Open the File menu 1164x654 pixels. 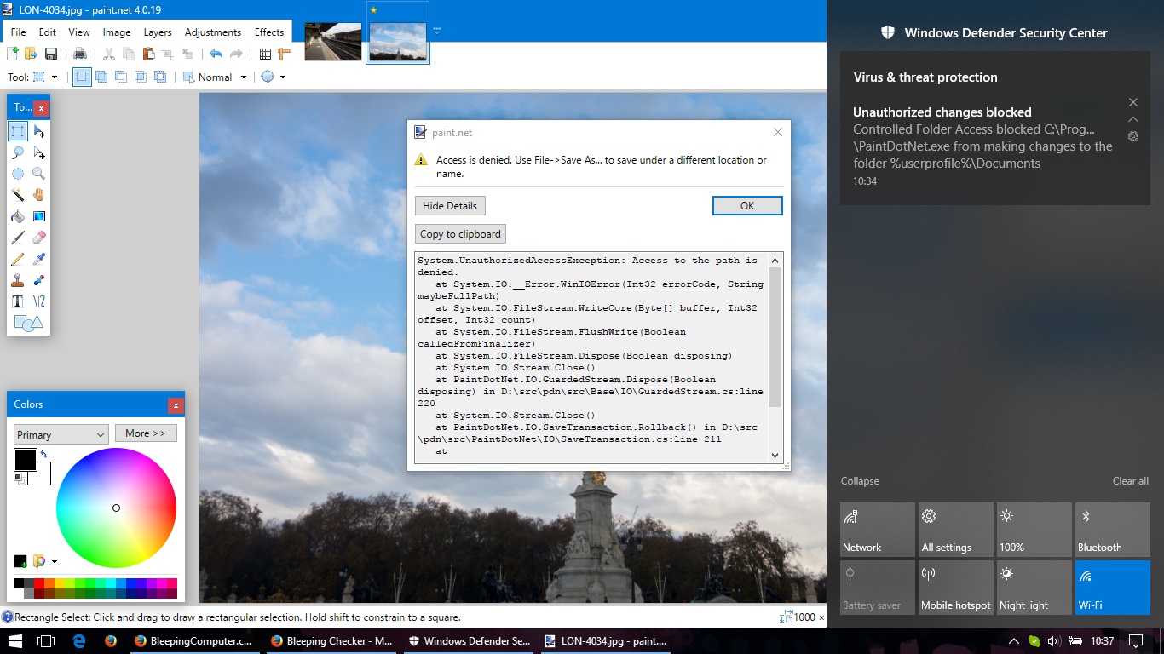pyautogui.click(x=18, y=32)
